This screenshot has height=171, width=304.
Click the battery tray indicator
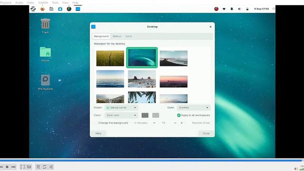point(247,9)
